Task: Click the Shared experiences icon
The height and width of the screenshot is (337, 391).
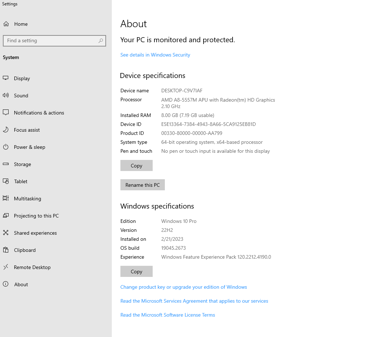Action: [x=6, y=233]
